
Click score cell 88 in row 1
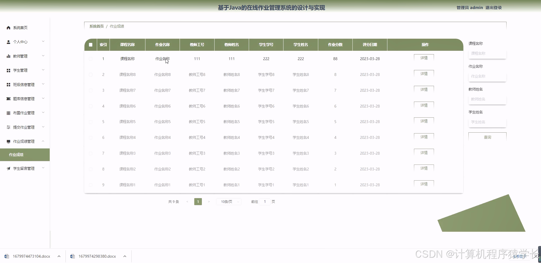(335, 59)
